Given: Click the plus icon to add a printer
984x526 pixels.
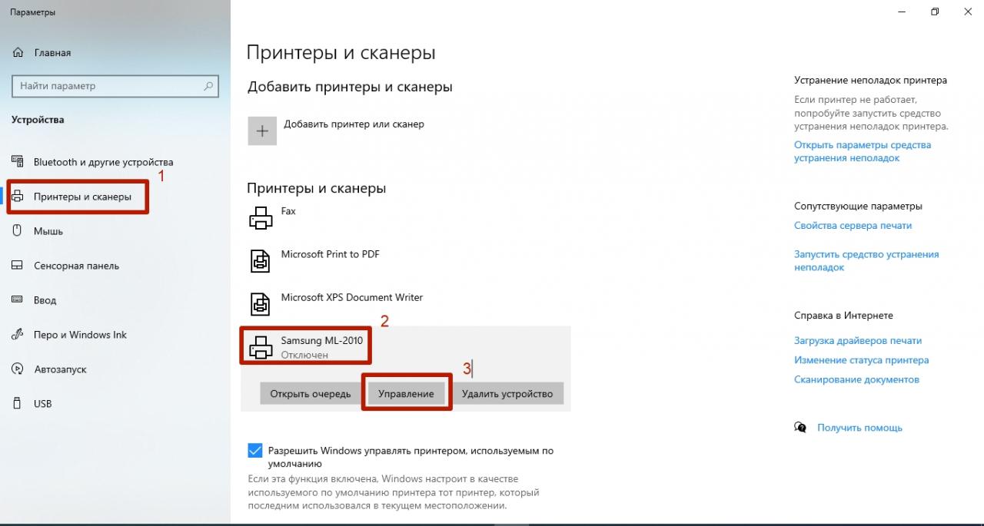Looking at the screenshot, I should (x=262, y=131).
